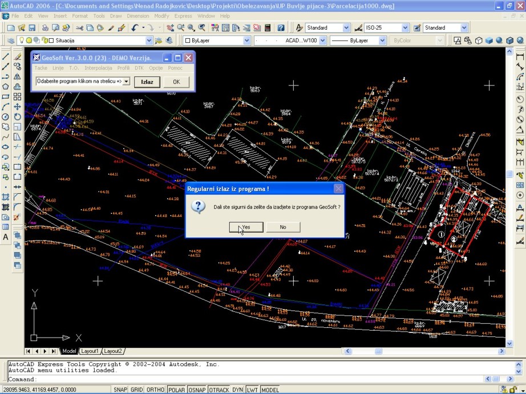Toggle ORTHO mode in status bar

(156, 390)
